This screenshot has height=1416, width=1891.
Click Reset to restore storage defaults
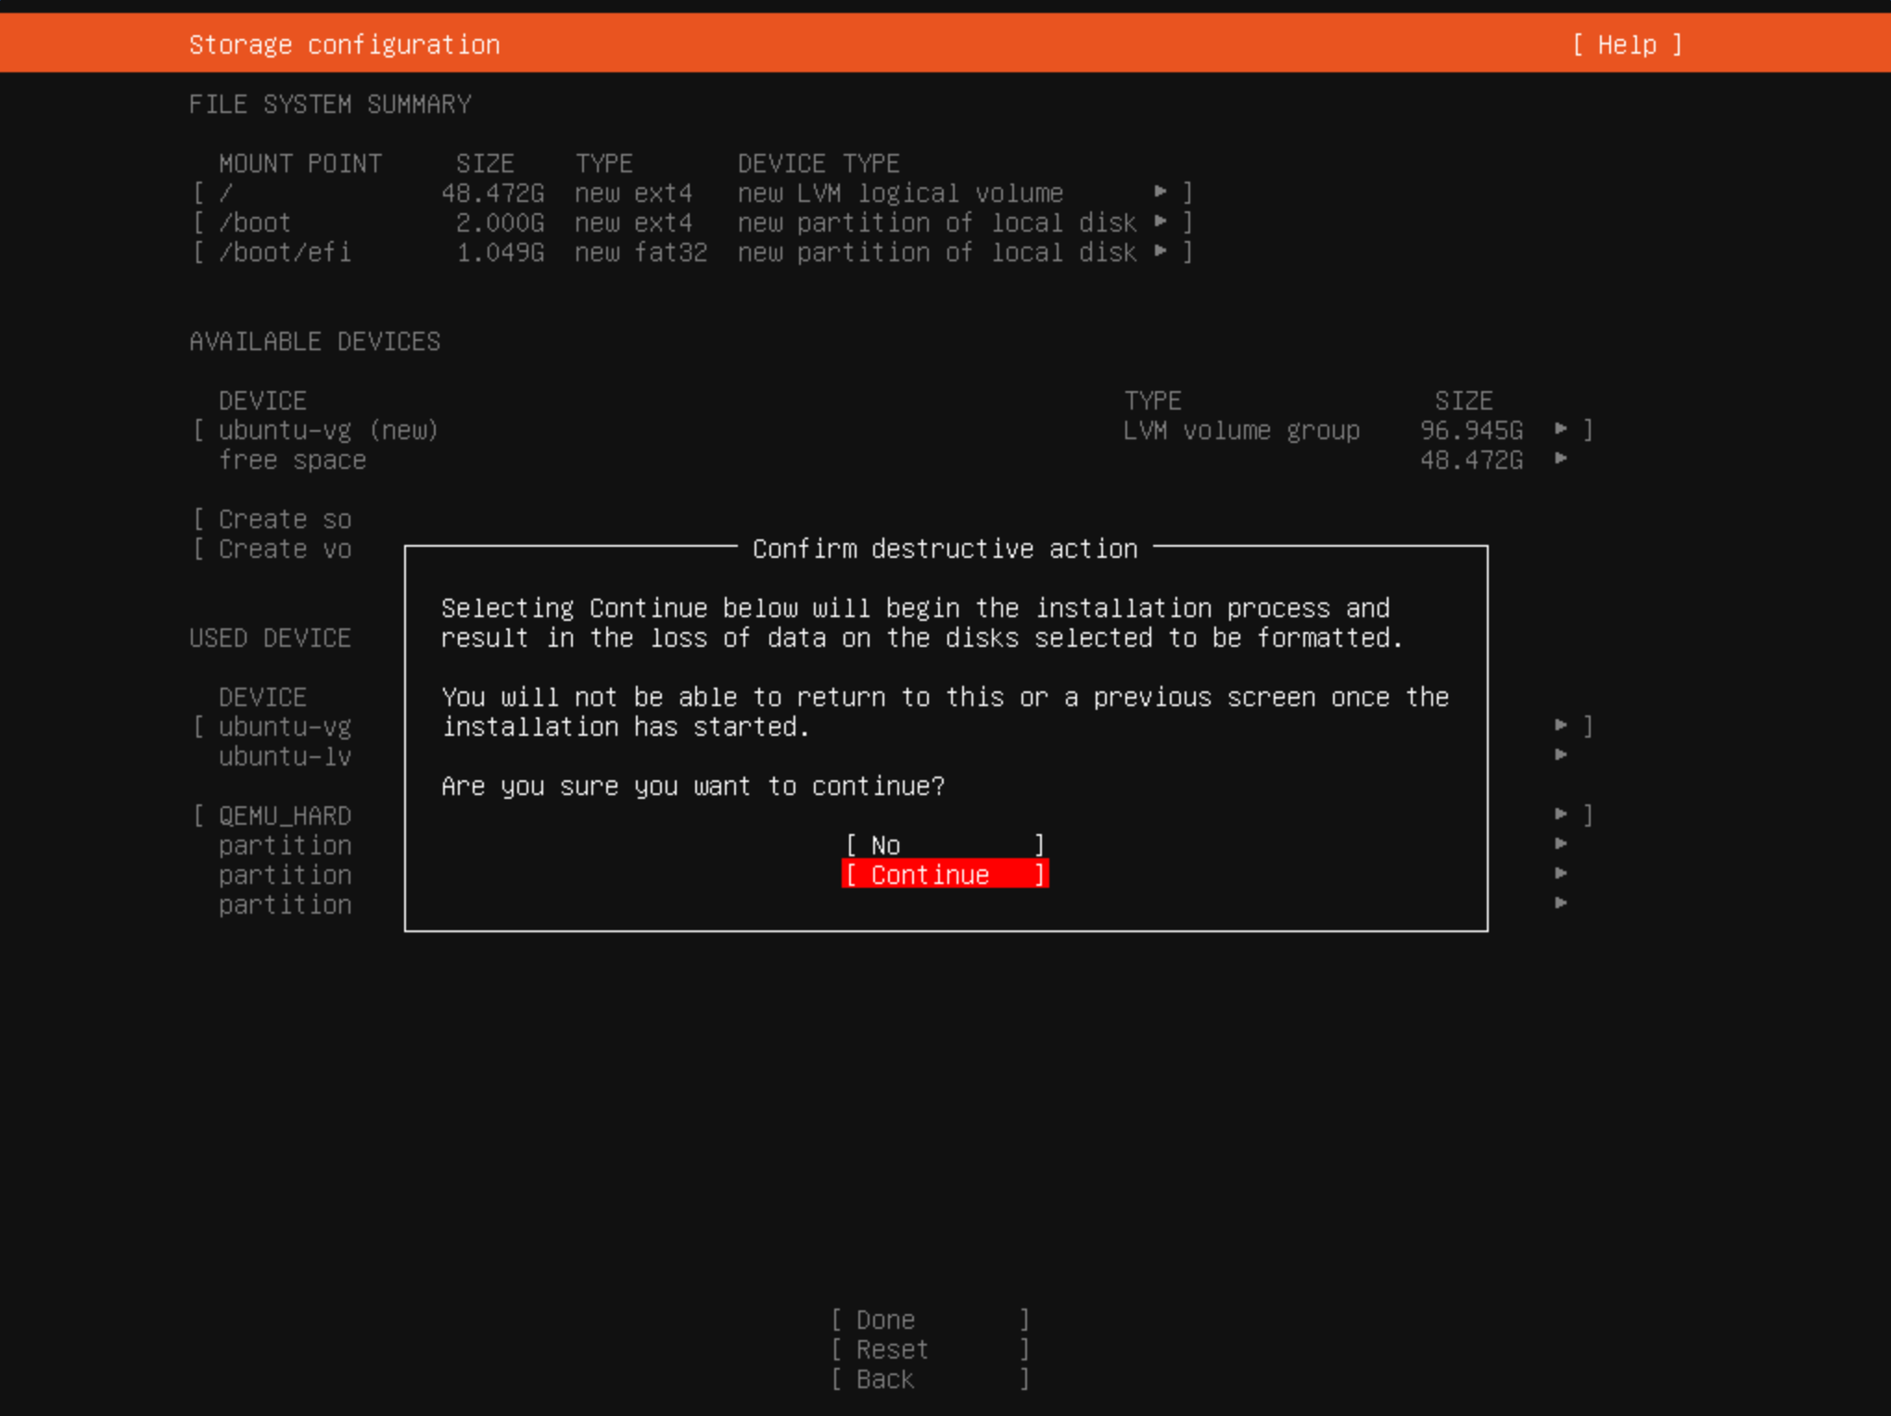click(928, 1348)
